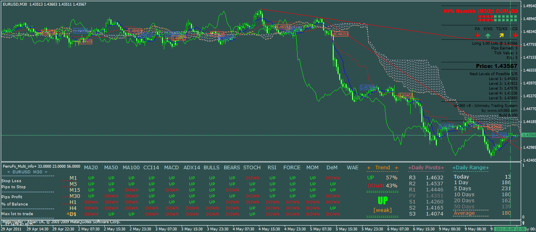
Task: Click the S2 pivot value 1.4165
Action: pyautogui.click(x=435, y=208)
